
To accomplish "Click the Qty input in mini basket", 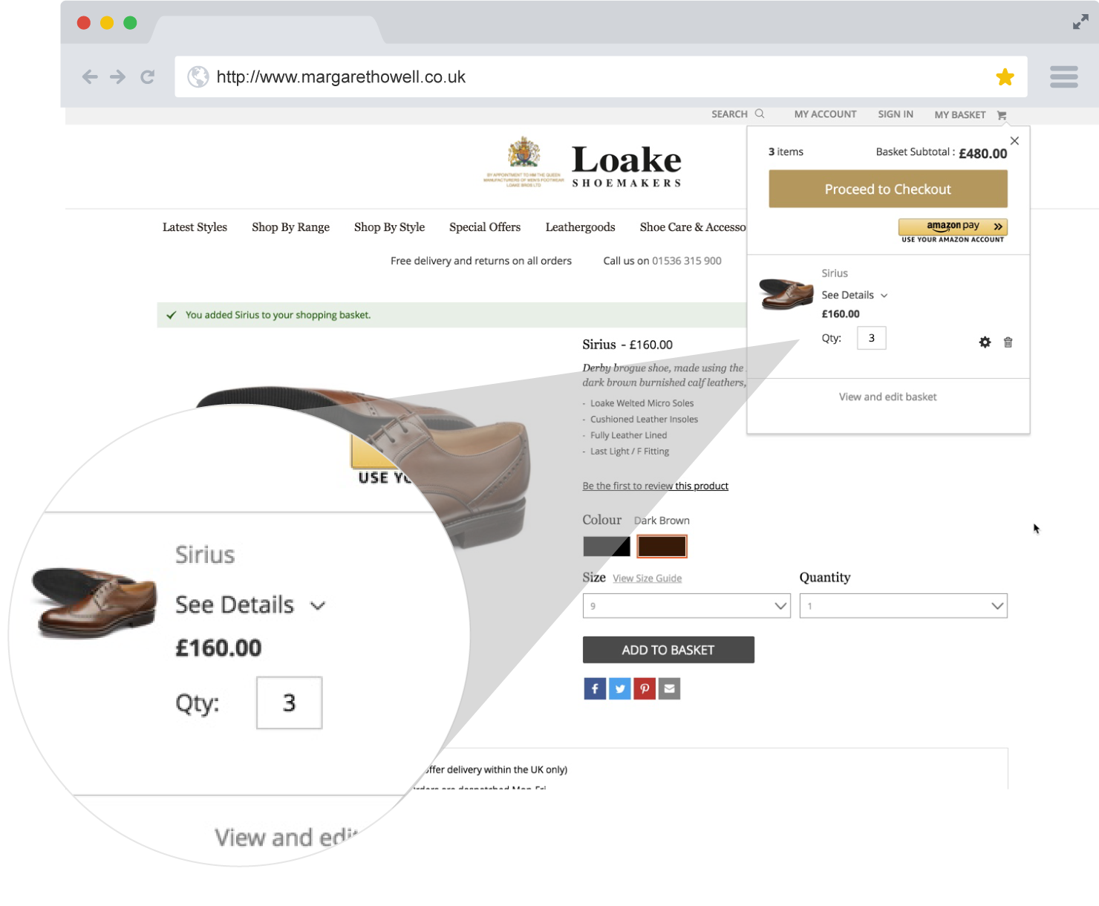I will [871, 338].
